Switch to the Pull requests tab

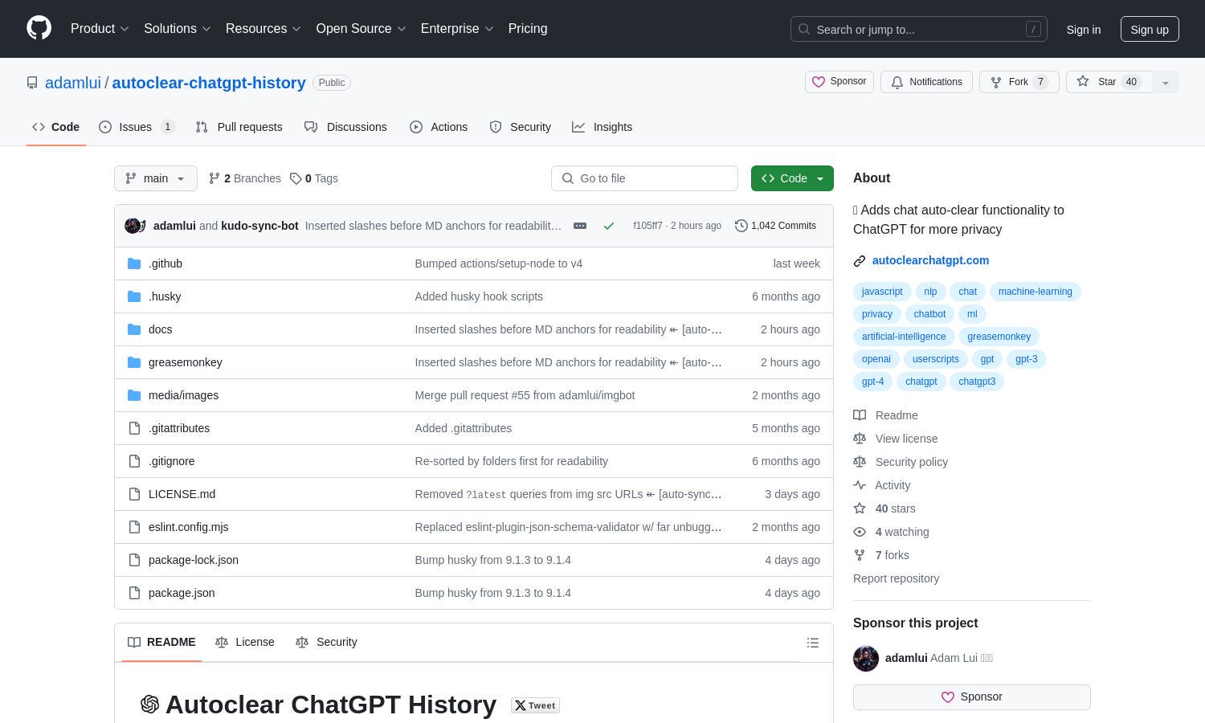coord(239,127)
